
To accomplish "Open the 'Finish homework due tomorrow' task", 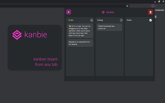I will pos(110,27).
